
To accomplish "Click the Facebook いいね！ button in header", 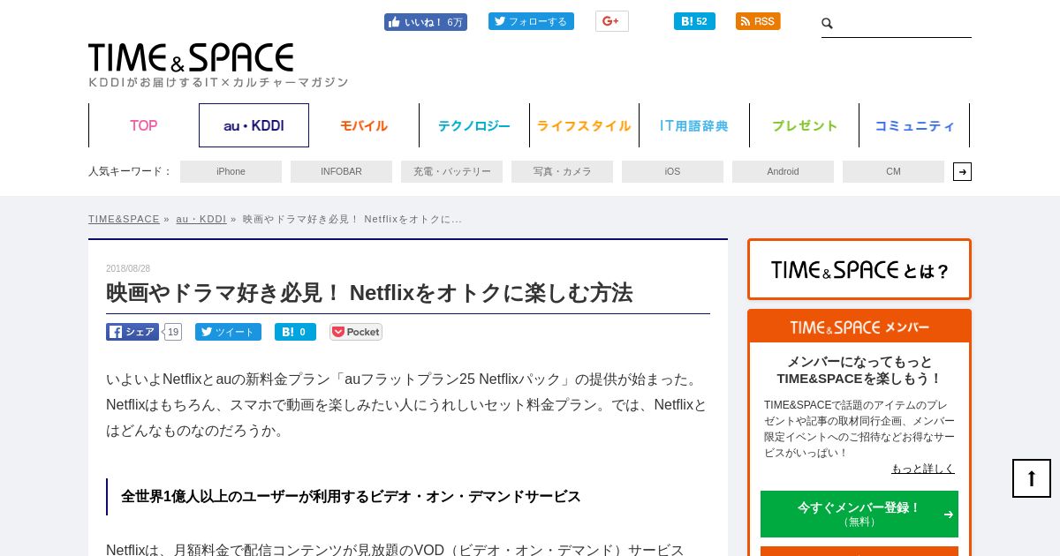I will (425, 22).
